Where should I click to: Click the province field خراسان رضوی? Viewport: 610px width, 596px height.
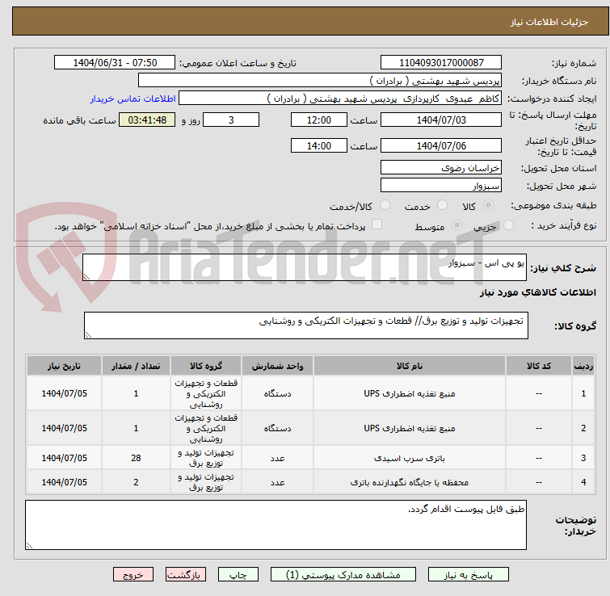(441, 167)
